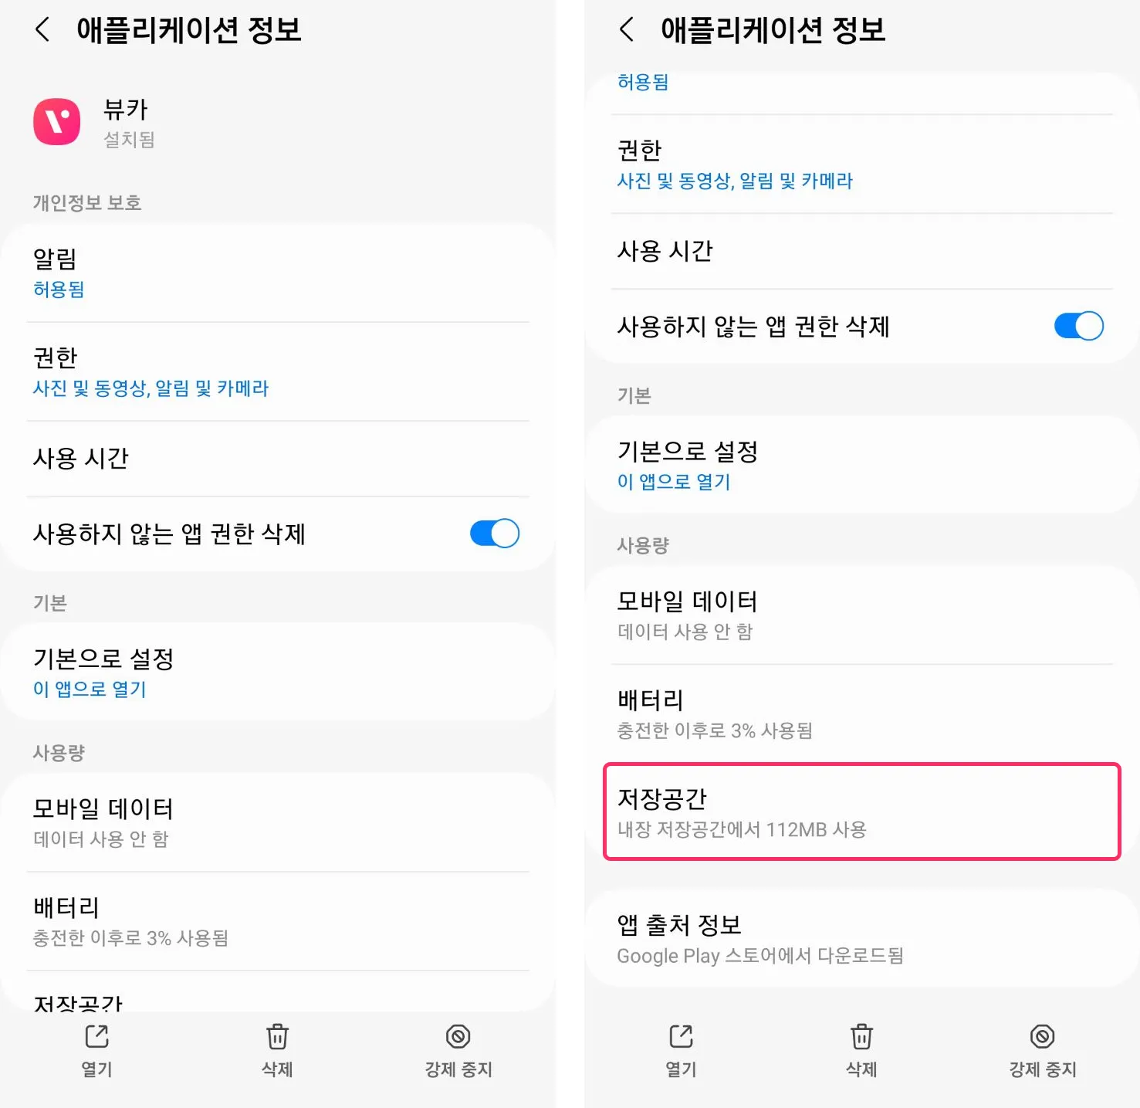Screen dimensions: 1140x1108
Task: Open 알림 notification settings on left
Action: click(278, 273)
